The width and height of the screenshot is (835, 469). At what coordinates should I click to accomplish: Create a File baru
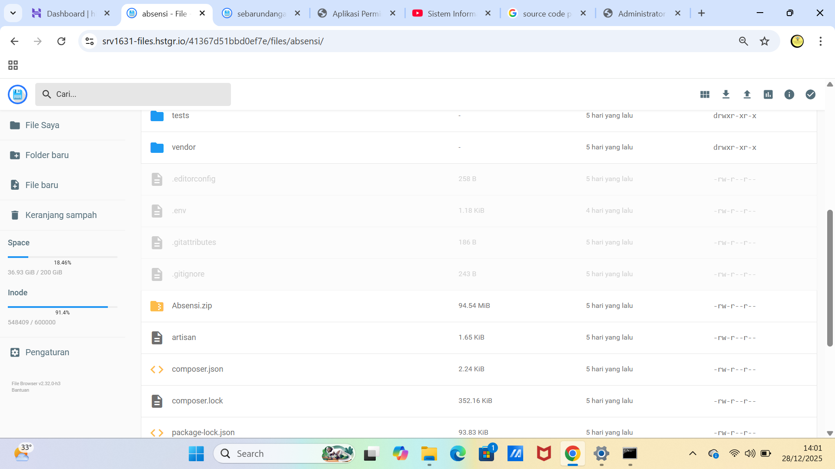[x=41, y=185]
